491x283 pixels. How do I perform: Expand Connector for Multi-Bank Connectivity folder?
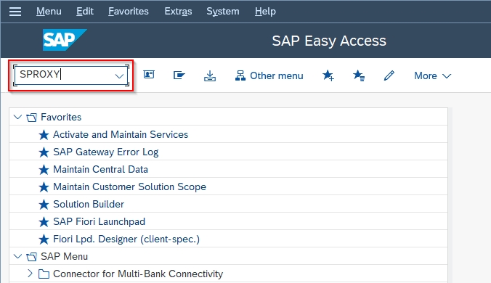tap(30, 274)
